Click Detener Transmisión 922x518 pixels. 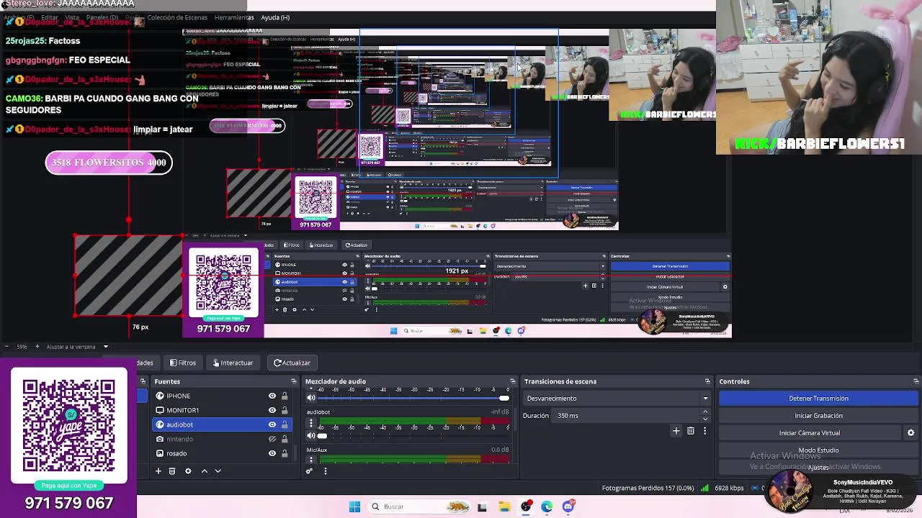[x=818, y=399]
